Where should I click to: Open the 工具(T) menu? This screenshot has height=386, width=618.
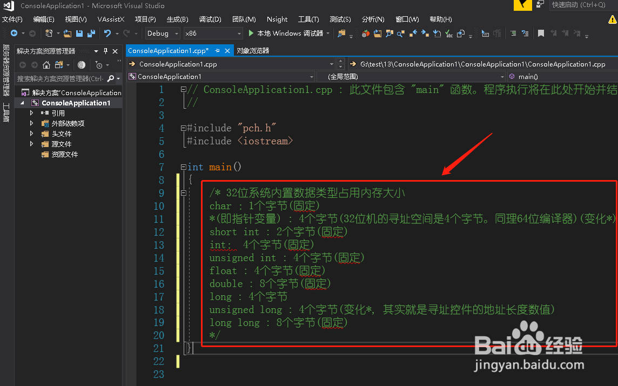[308, 19]
